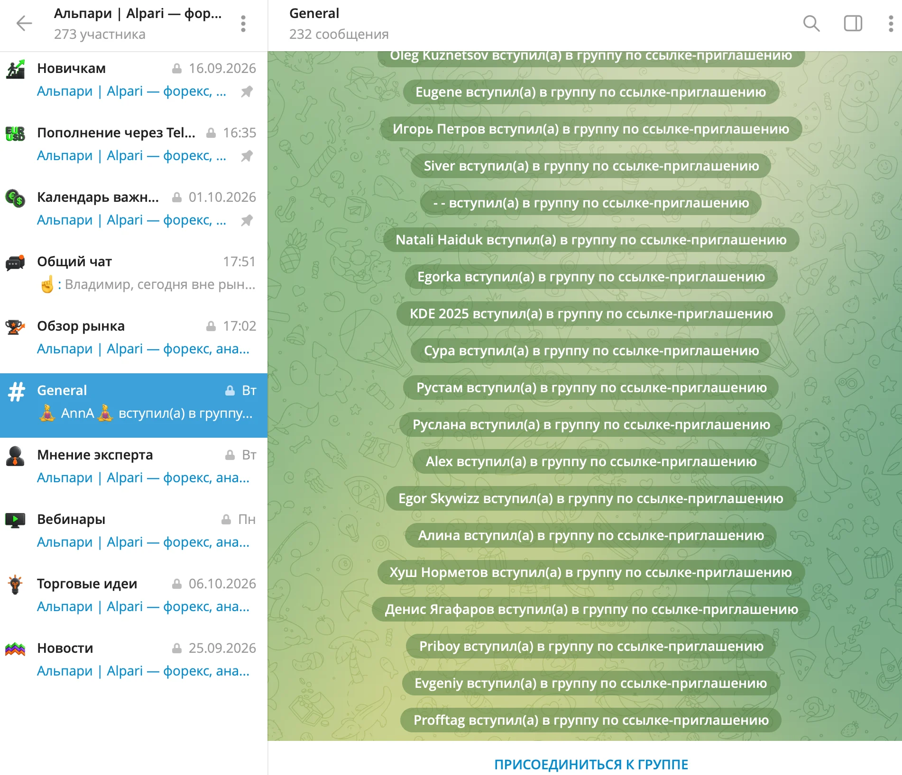The height and width of the screenshot is (775, 902).
Task: Open the General chat's three-dot menu
Action: point(891,23)
